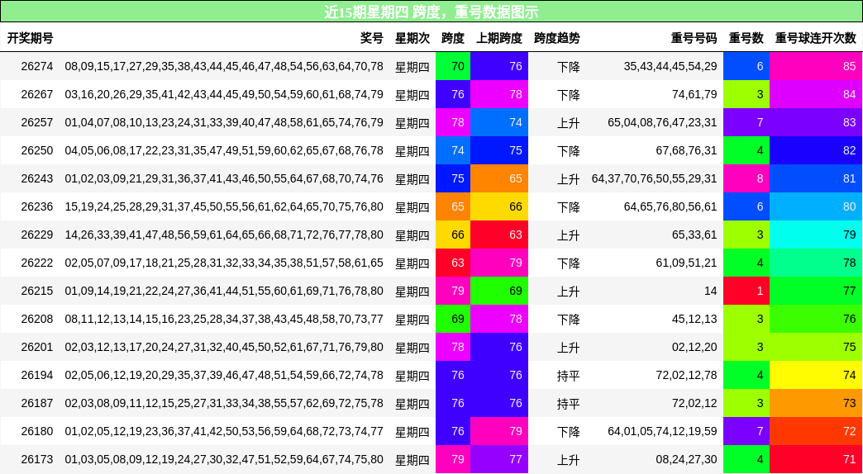The height and width of the screenshot is (474, 863).
Task: Select draw period 26236
Action: [37, 206]
